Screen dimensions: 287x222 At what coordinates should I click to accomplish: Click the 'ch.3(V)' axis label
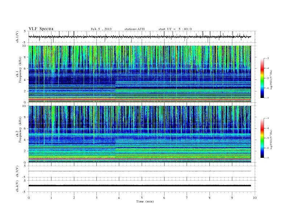tap(17, 172)
